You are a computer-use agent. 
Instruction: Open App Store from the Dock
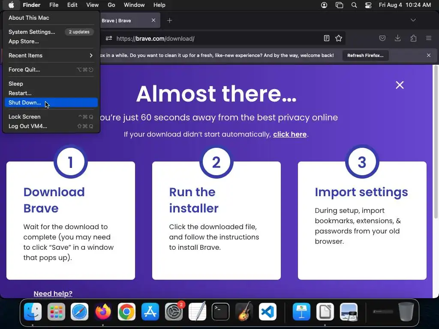tap(150, 311)
